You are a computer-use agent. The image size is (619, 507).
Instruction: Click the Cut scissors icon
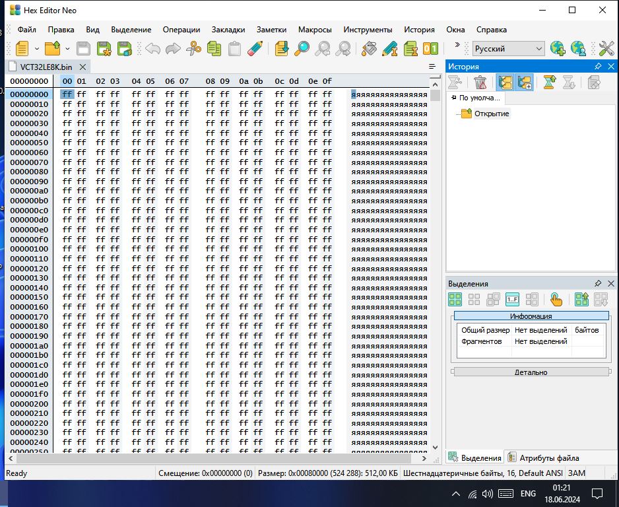point(193,49)
